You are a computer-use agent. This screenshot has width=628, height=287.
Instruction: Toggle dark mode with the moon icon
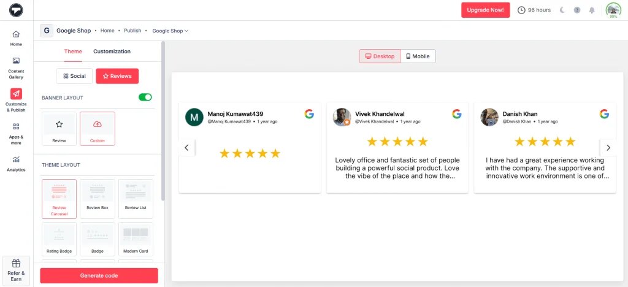pyautogui.click(x=562, y=10)
